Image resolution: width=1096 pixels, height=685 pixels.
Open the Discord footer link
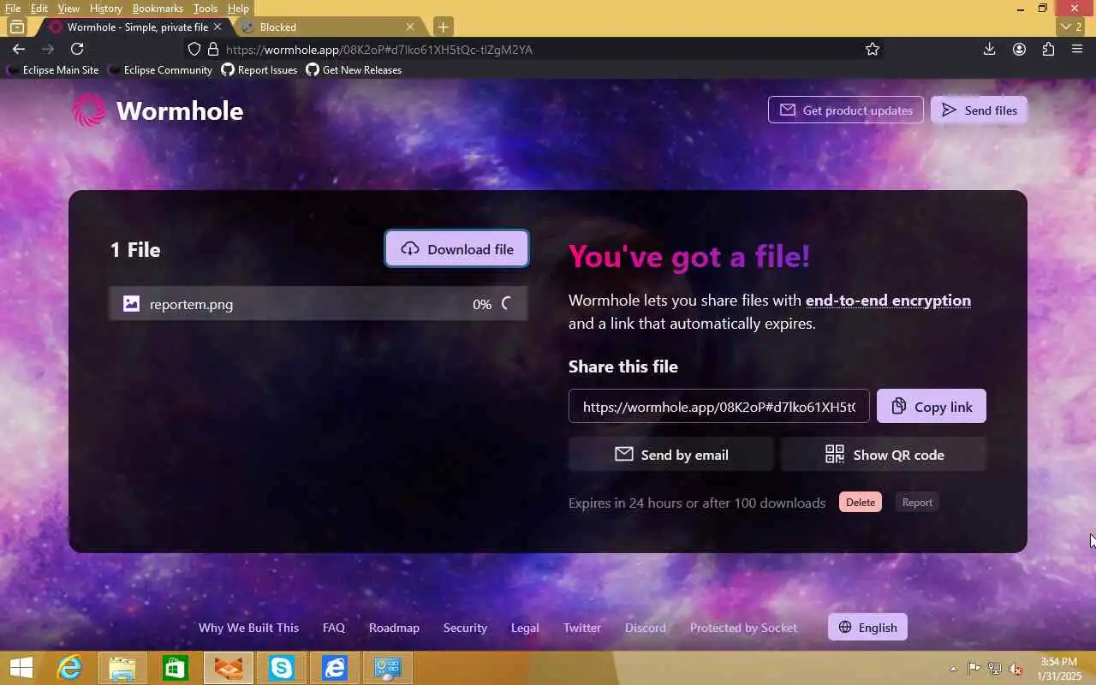click(646, 628)
